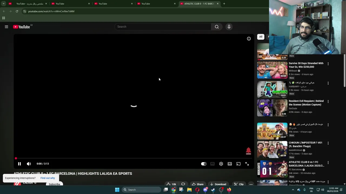The image size is (346, 194).
Task: Click the site information icon in address bar
Action: click(24, 11)
